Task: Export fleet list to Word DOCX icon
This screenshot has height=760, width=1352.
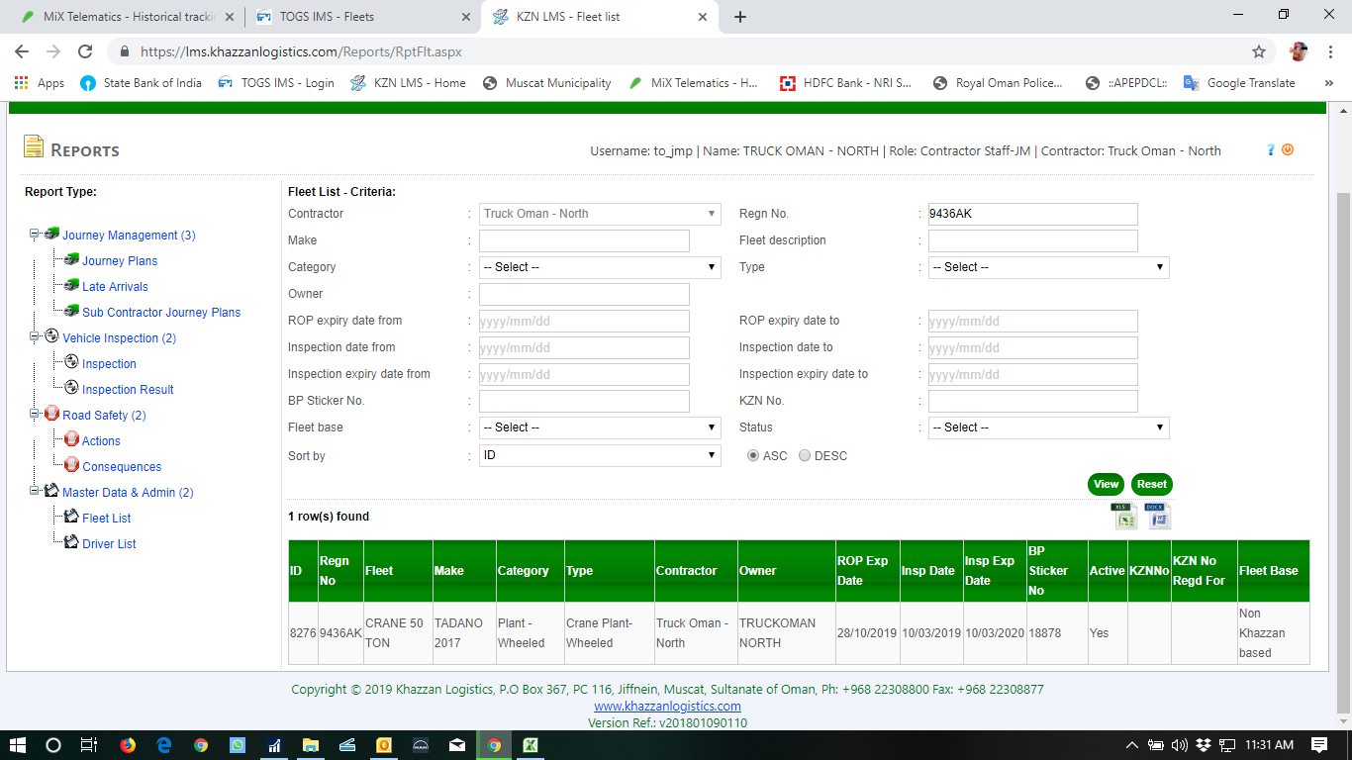Action: click(x=1157, y=516)
